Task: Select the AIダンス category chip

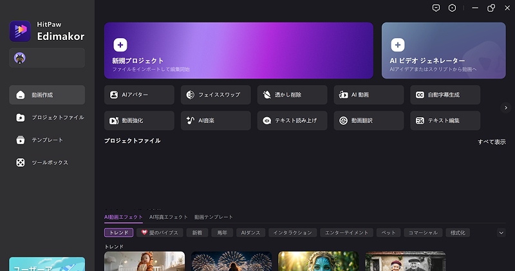Action: click(x=250, y=232)
